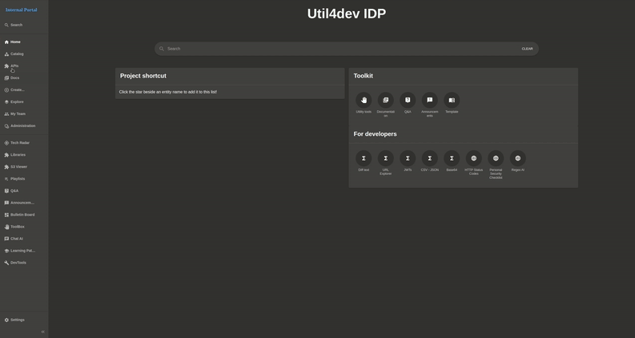
Task: Collapse the sidebar with the chevron
Action: tap(42, 332)
